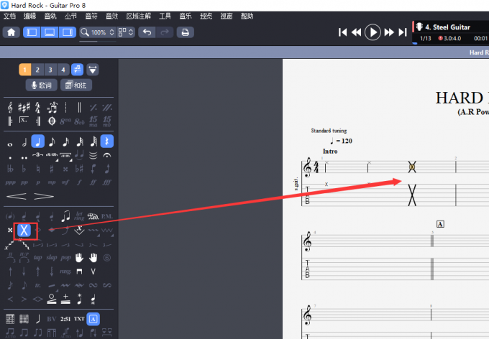Click the 歌词 lyrics button
Screen dimensions: 489x339
point(41,85)
